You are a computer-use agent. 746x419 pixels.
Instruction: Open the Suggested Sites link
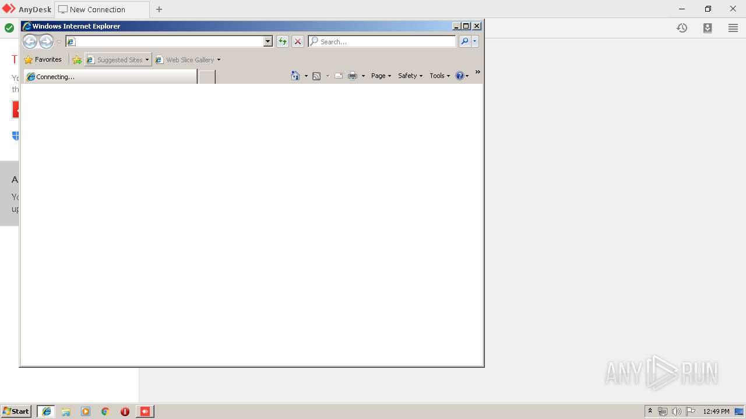pyautogui.click(x=114, y=59)
